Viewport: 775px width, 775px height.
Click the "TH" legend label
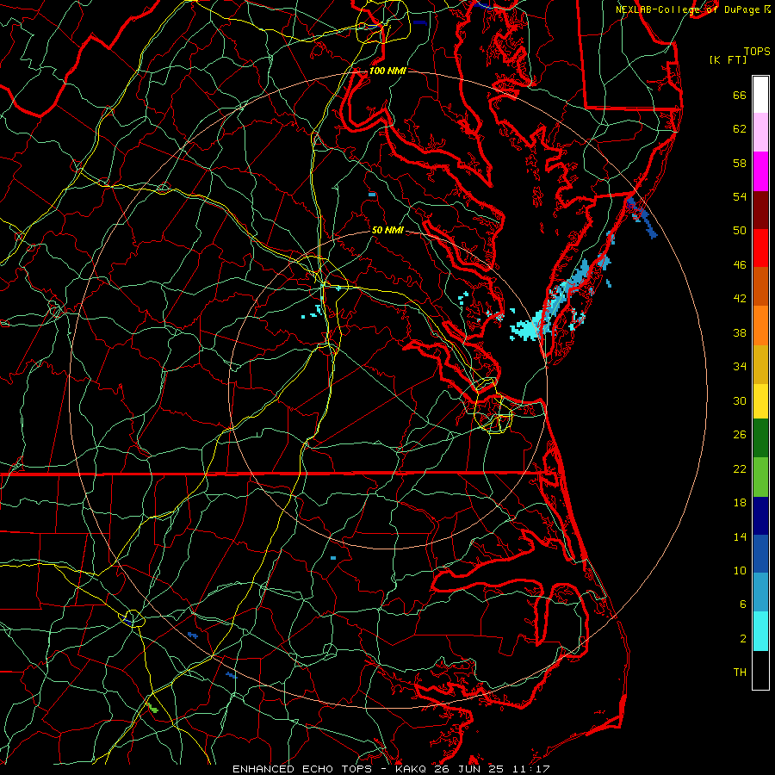pyautogui.click(x=740, y=673)
